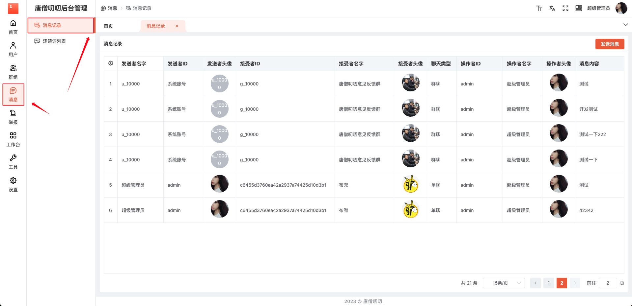632x306 pixels.
Task: Switch to the 首页 tab
Action: (108, 26)
